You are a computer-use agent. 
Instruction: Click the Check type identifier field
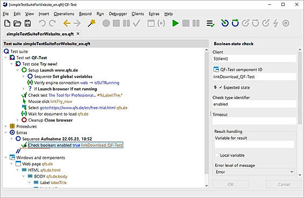[254, 104]
